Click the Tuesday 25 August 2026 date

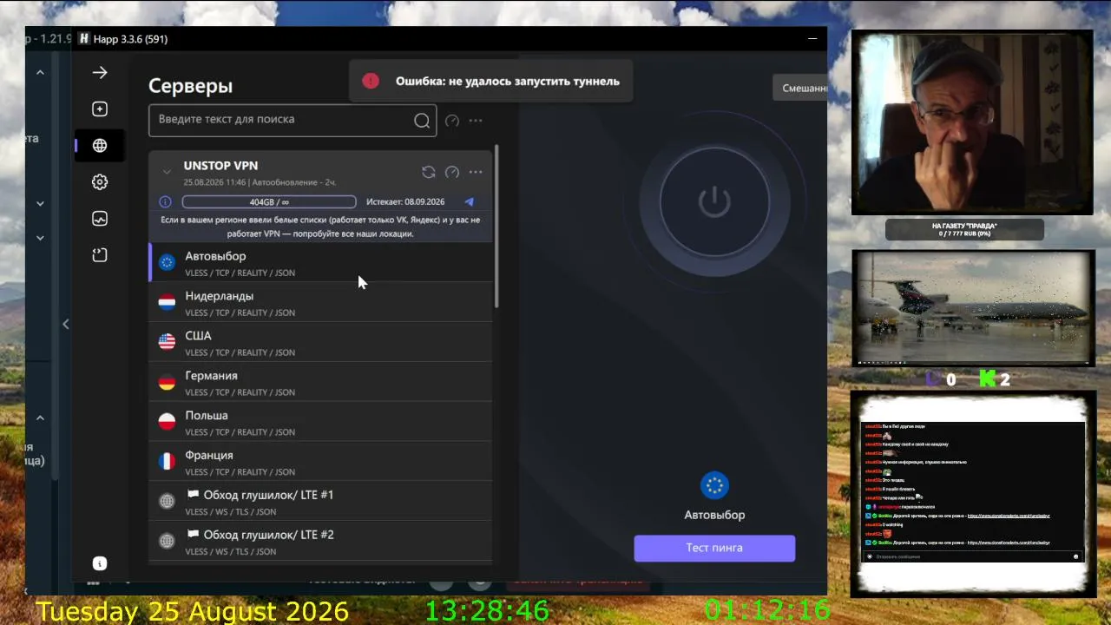pos(193,611)
